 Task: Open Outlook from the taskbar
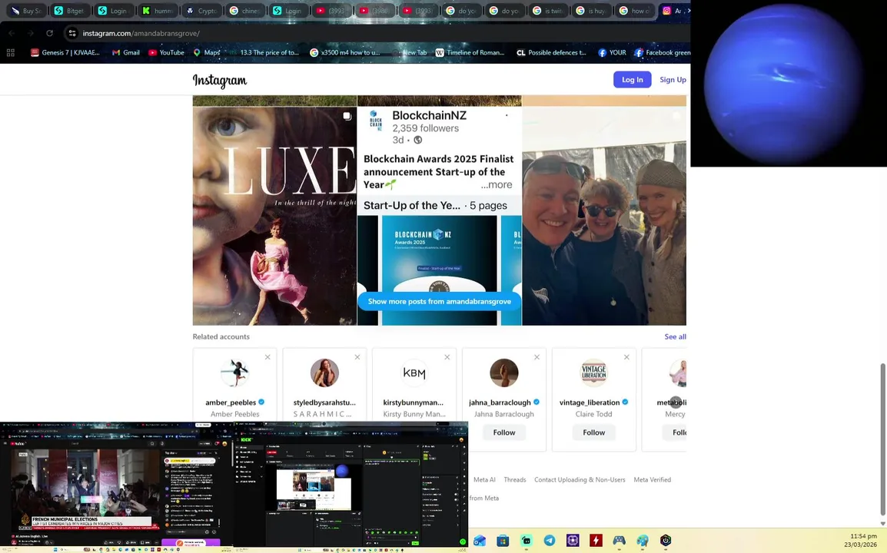(x=480, y=541)
